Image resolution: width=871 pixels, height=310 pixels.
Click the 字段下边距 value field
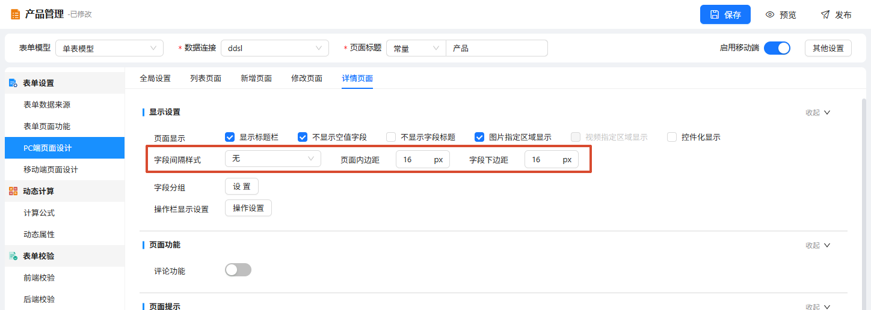coord(552,159)
